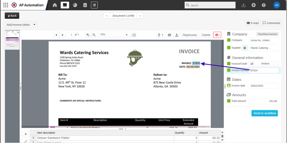
Task: Click the Send to workflow button
Action: pos(264,113)
